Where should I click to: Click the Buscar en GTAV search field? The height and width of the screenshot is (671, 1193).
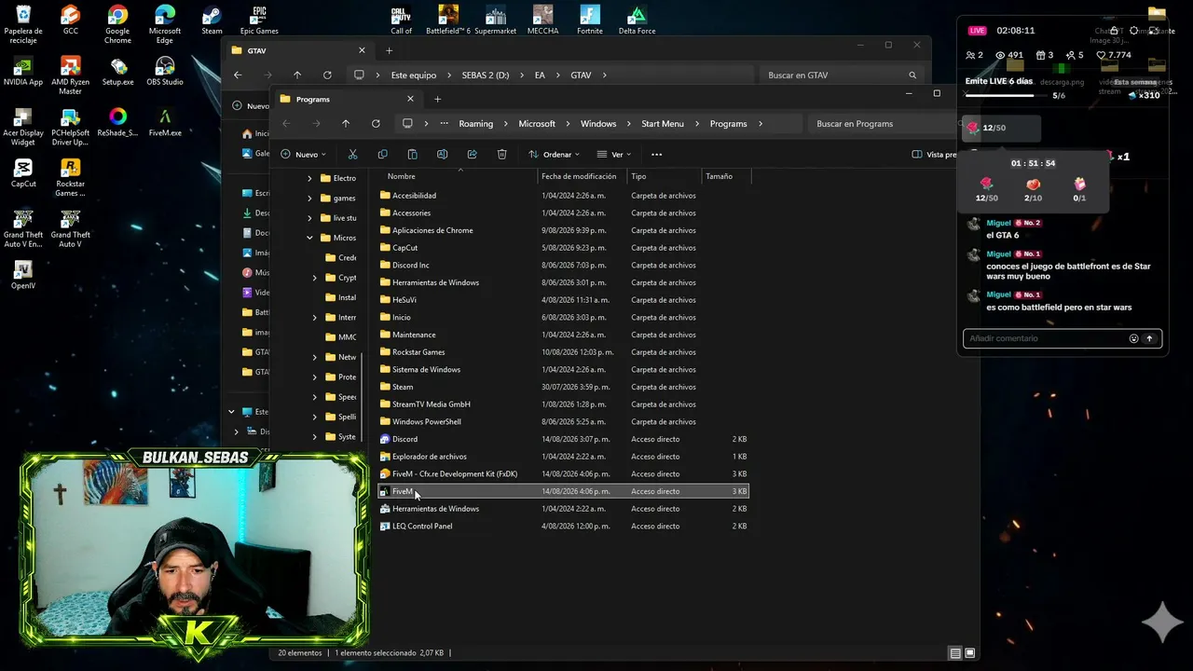841,75
